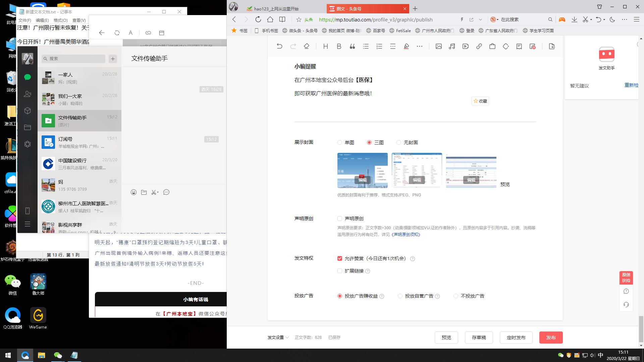Insert a music clip
The width and height of the screenshot is (644, 362).
click(x=452, y=46)
